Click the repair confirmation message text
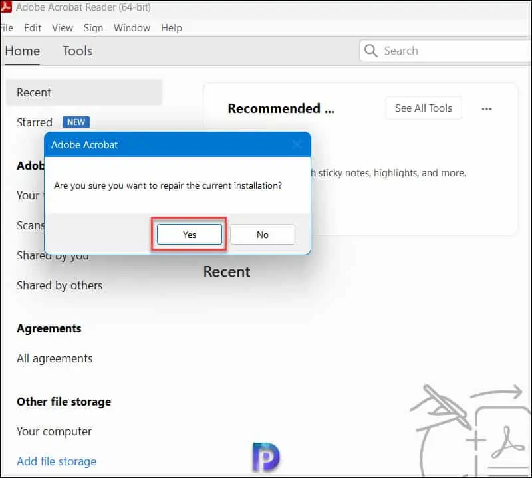Viewport: 532px width, 478px height. 168,186
